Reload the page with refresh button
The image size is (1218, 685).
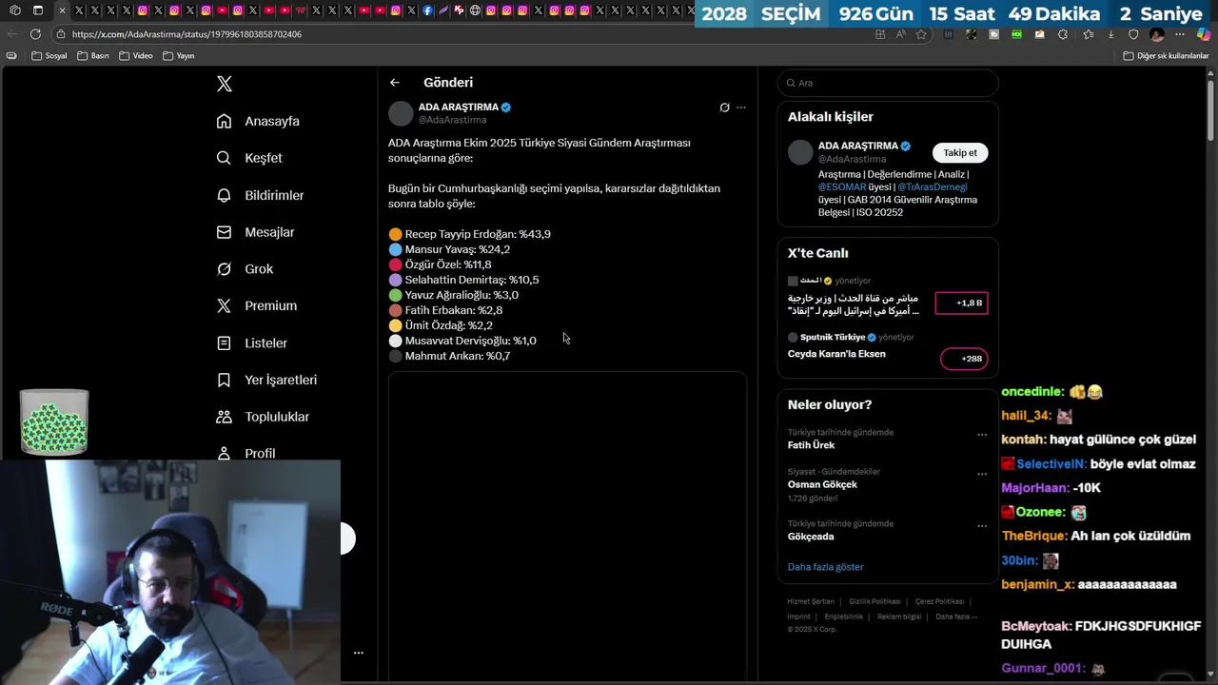tap(35, 34)
